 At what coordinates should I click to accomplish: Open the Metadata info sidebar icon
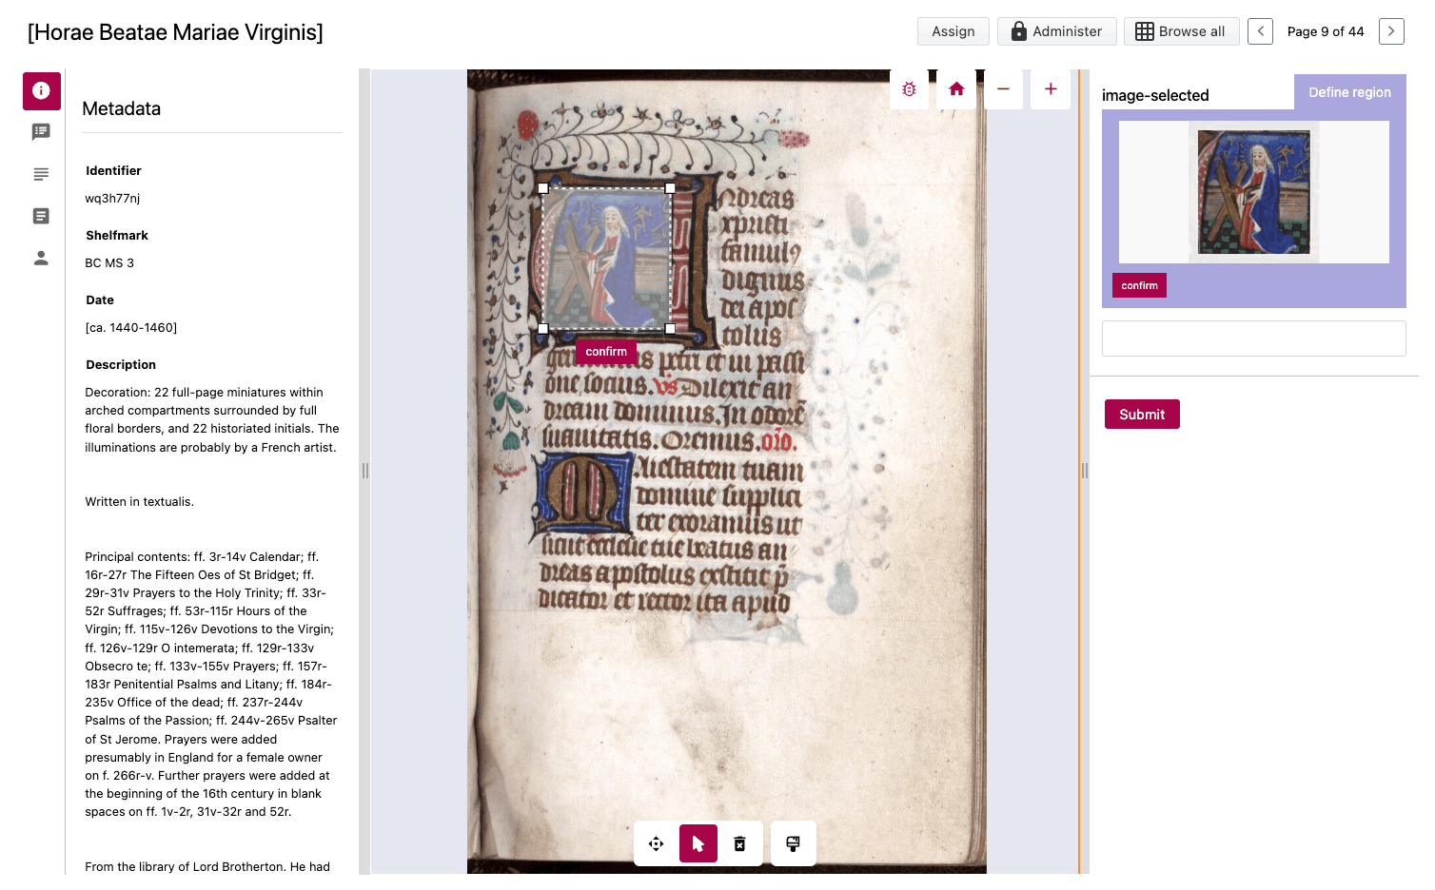(x=41, y=91)
